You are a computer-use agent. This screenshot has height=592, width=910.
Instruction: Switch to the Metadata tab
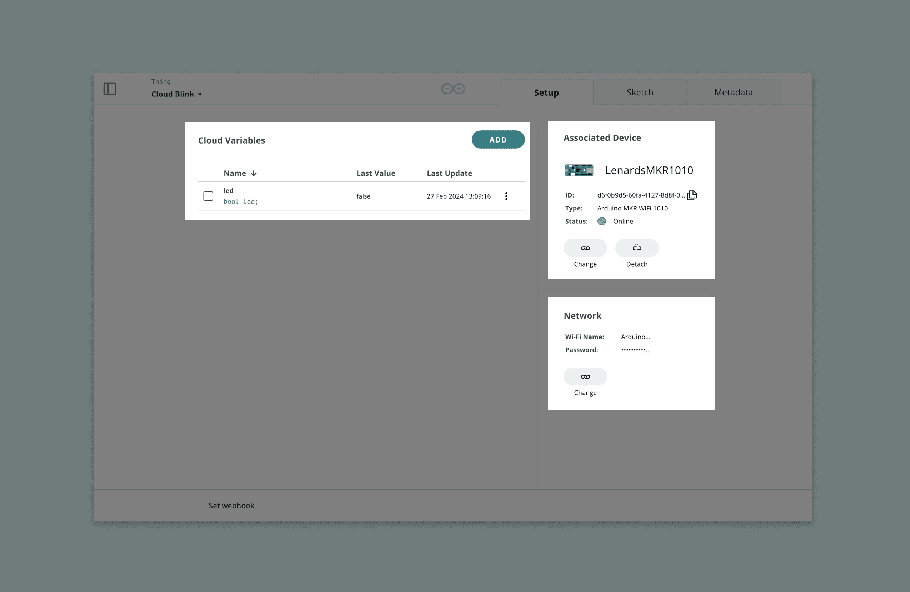pos(733,93)
